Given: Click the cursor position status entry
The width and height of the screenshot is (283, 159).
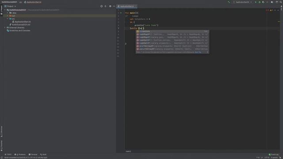Looking at the screenshot, I should (258, 158).
